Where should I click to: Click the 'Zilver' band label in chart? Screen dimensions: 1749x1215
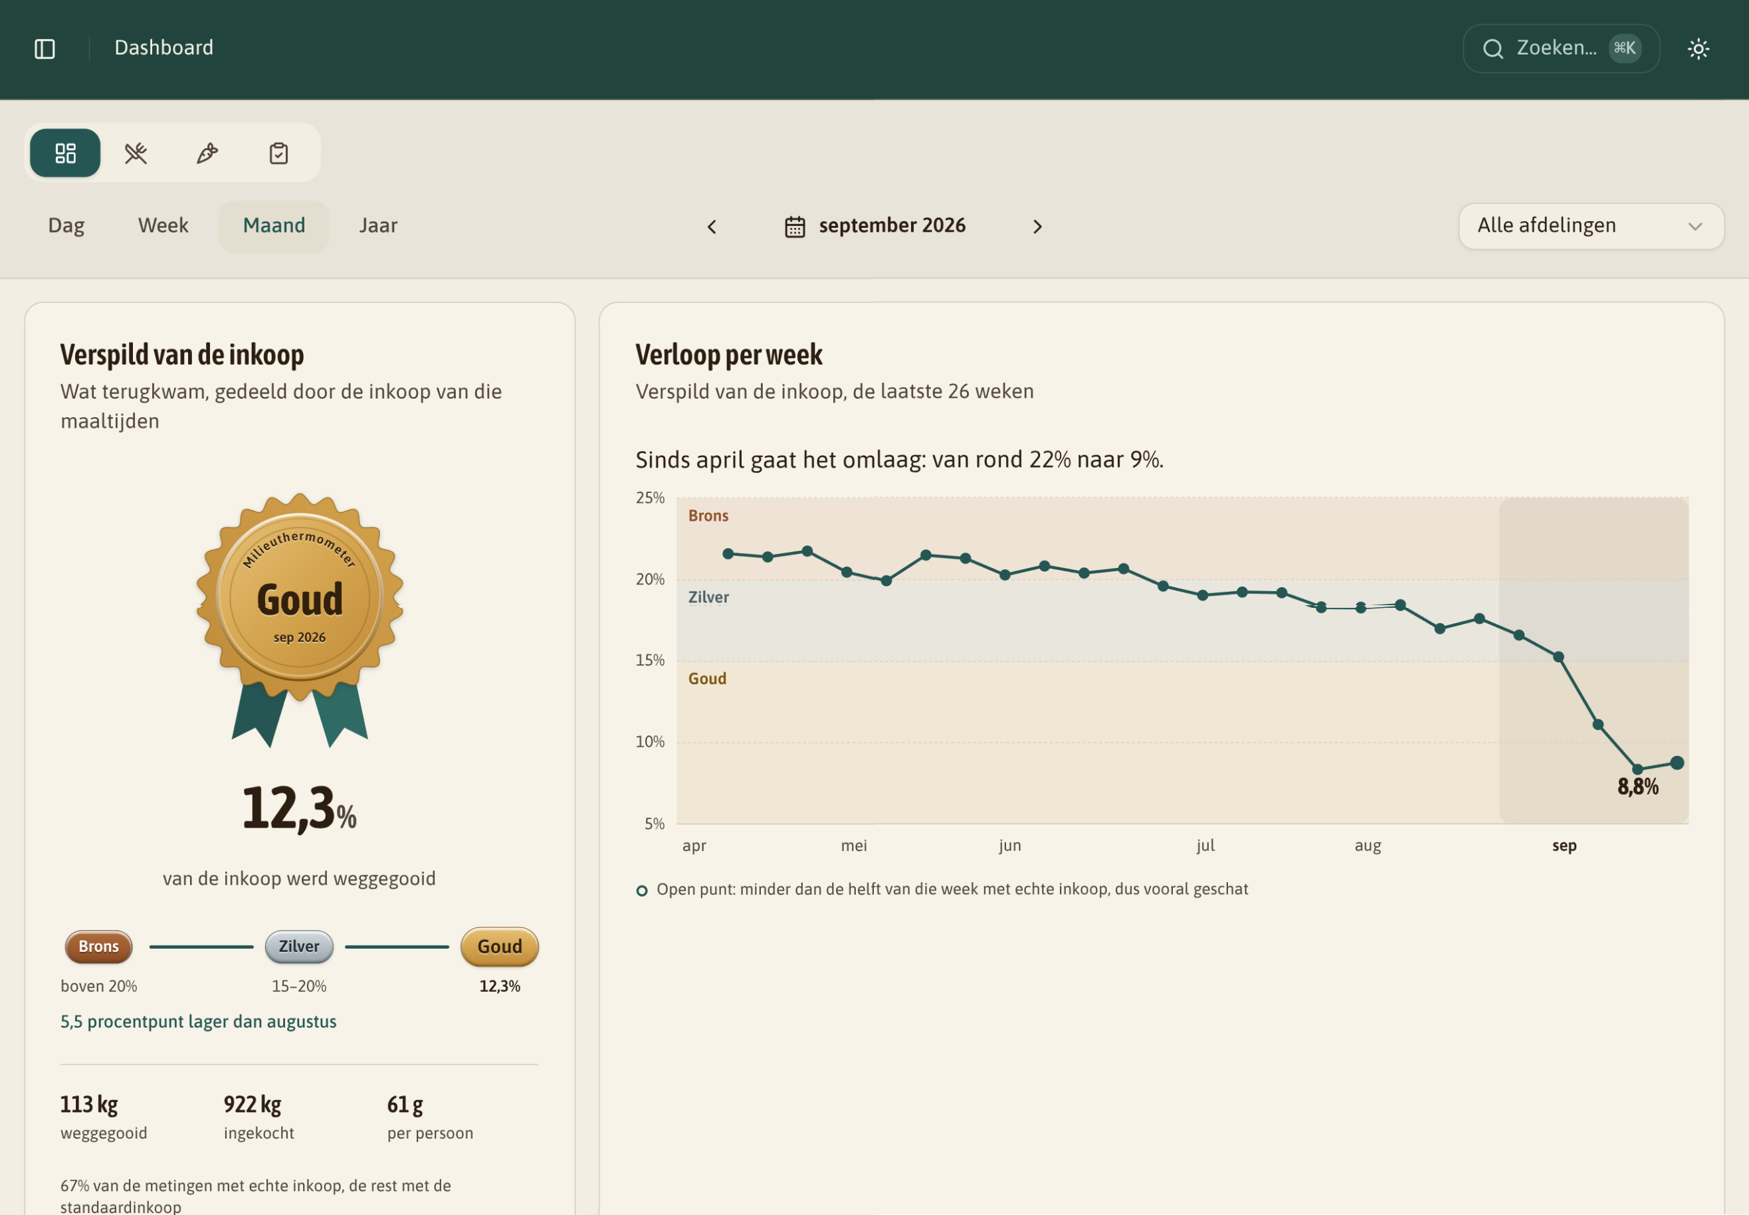(708, 598)
